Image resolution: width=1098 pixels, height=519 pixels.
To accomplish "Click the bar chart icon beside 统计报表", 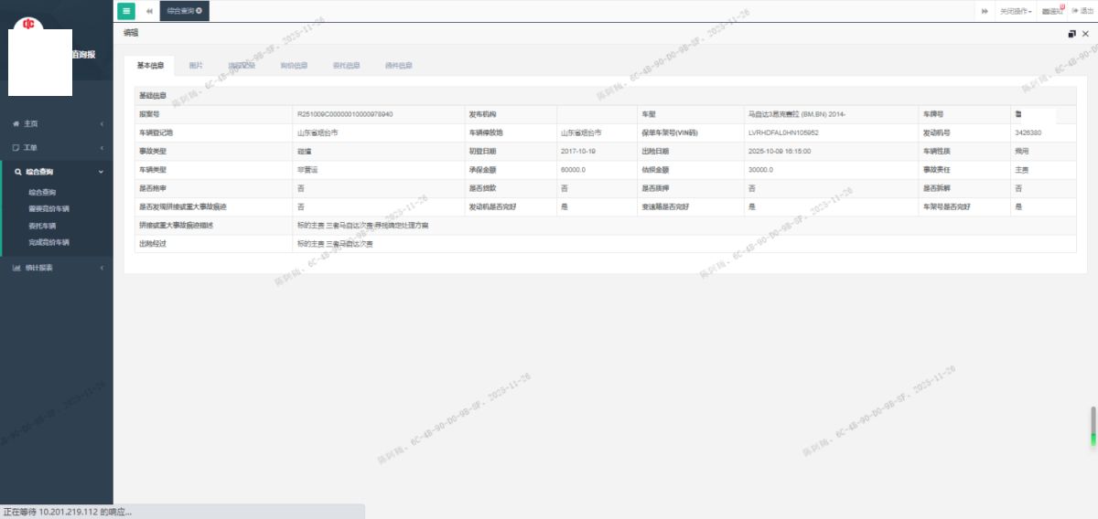I will (16, 268).
